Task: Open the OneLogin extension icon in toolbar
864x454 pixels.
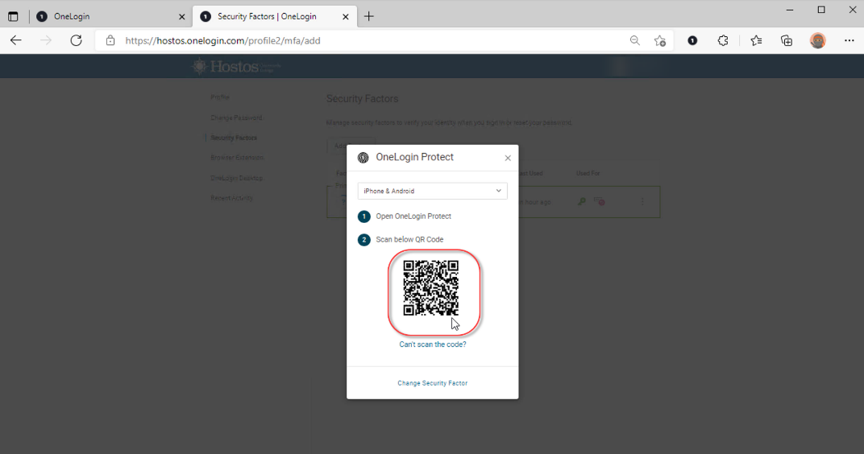Action: pyautogui.click(x=692, y=40)
